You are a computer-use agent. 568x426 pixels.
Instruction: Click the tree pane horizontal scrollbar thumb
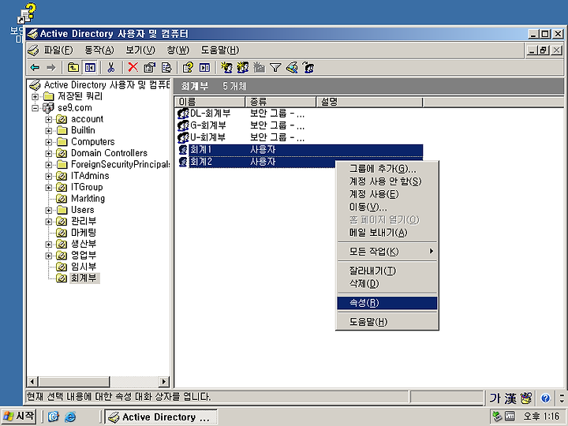coord(74,382)
